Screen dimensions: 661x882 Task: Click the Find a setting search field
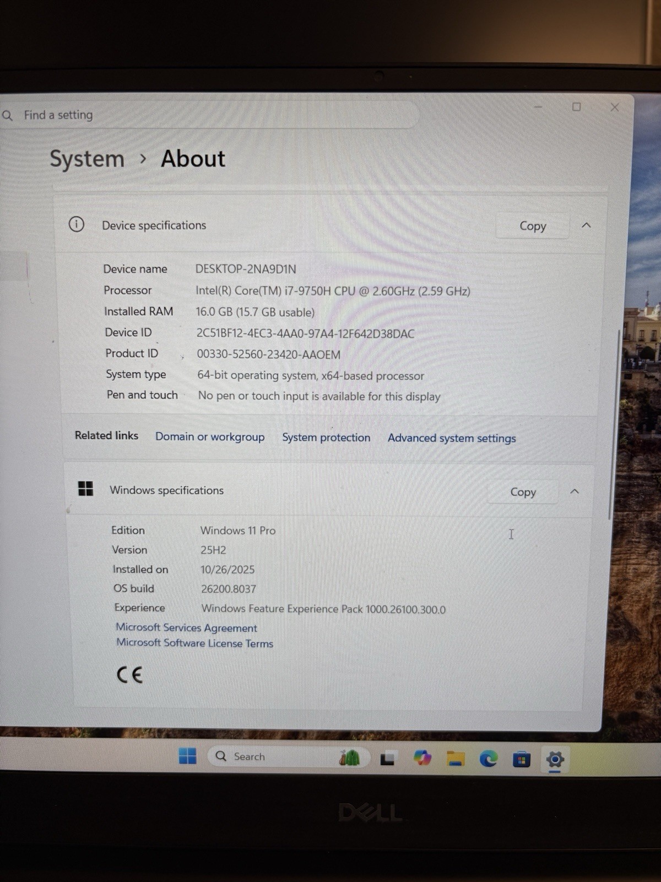[209, 115]
